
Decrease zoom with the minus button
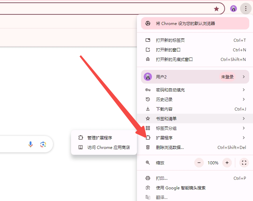tap(199, 163)
